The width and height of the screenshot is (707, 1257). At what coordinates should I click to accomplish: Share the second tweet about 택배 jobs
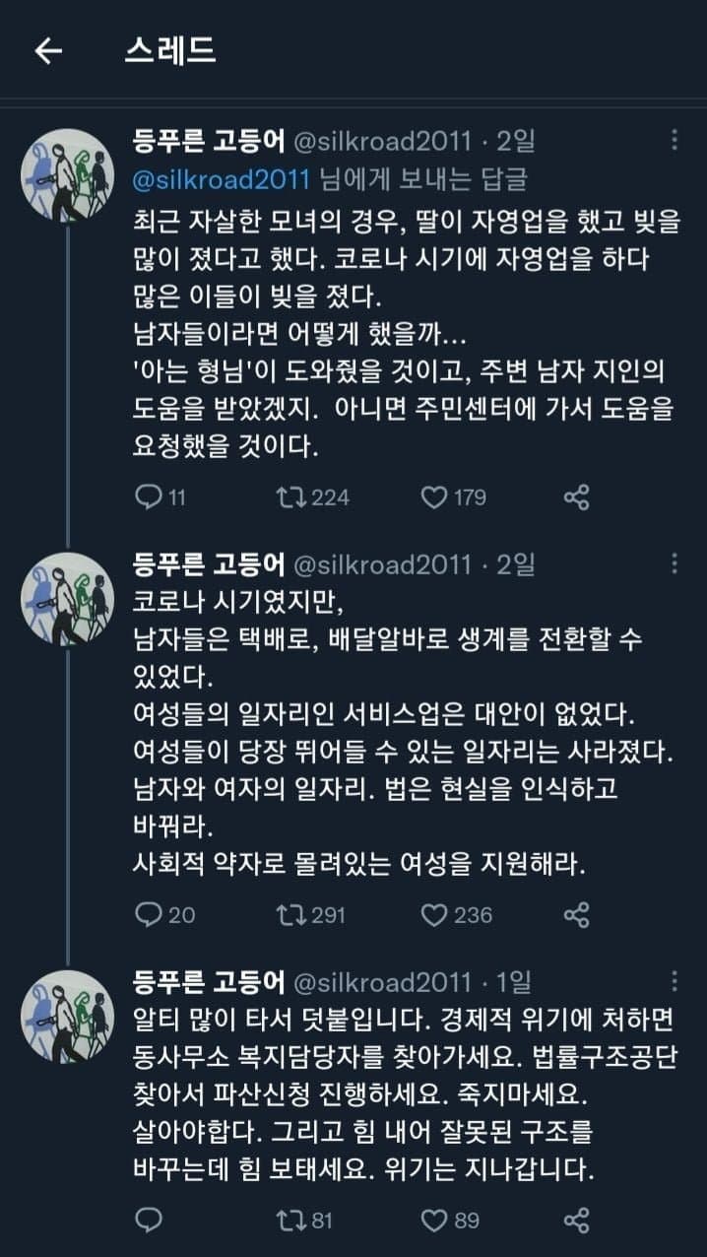[576, 915]
